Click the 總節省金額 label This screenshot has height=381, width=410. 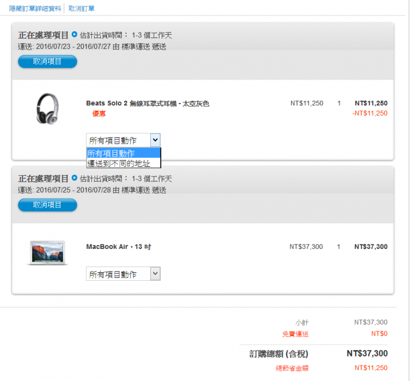[x=292, y=368]
